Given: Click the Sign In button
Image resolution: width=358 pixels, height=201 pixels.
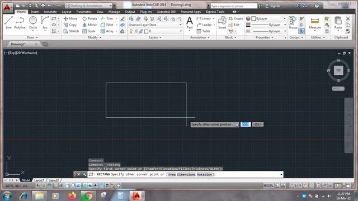Looking at the screenshot, I should (x=272, y=6).
